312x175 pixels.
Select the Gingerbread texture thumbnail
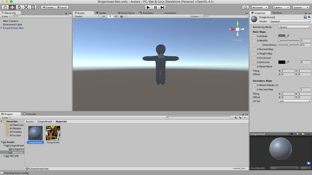point(53,133)
